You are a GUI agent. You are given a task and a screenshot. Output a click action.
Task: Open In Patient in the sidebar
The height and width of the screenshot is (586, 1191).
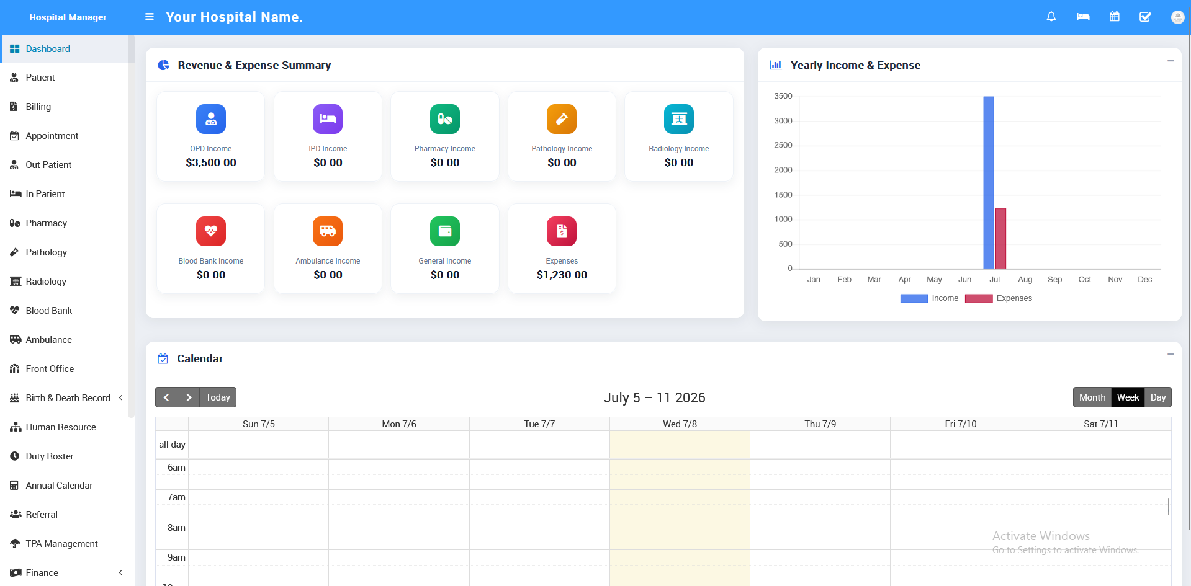(x=64, y=194)
